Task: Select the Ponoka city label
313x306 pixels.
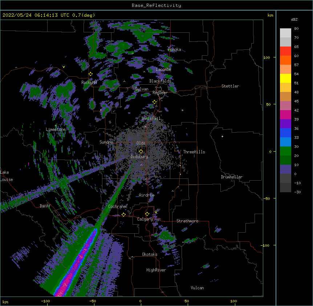Action: tap(174, 49)
